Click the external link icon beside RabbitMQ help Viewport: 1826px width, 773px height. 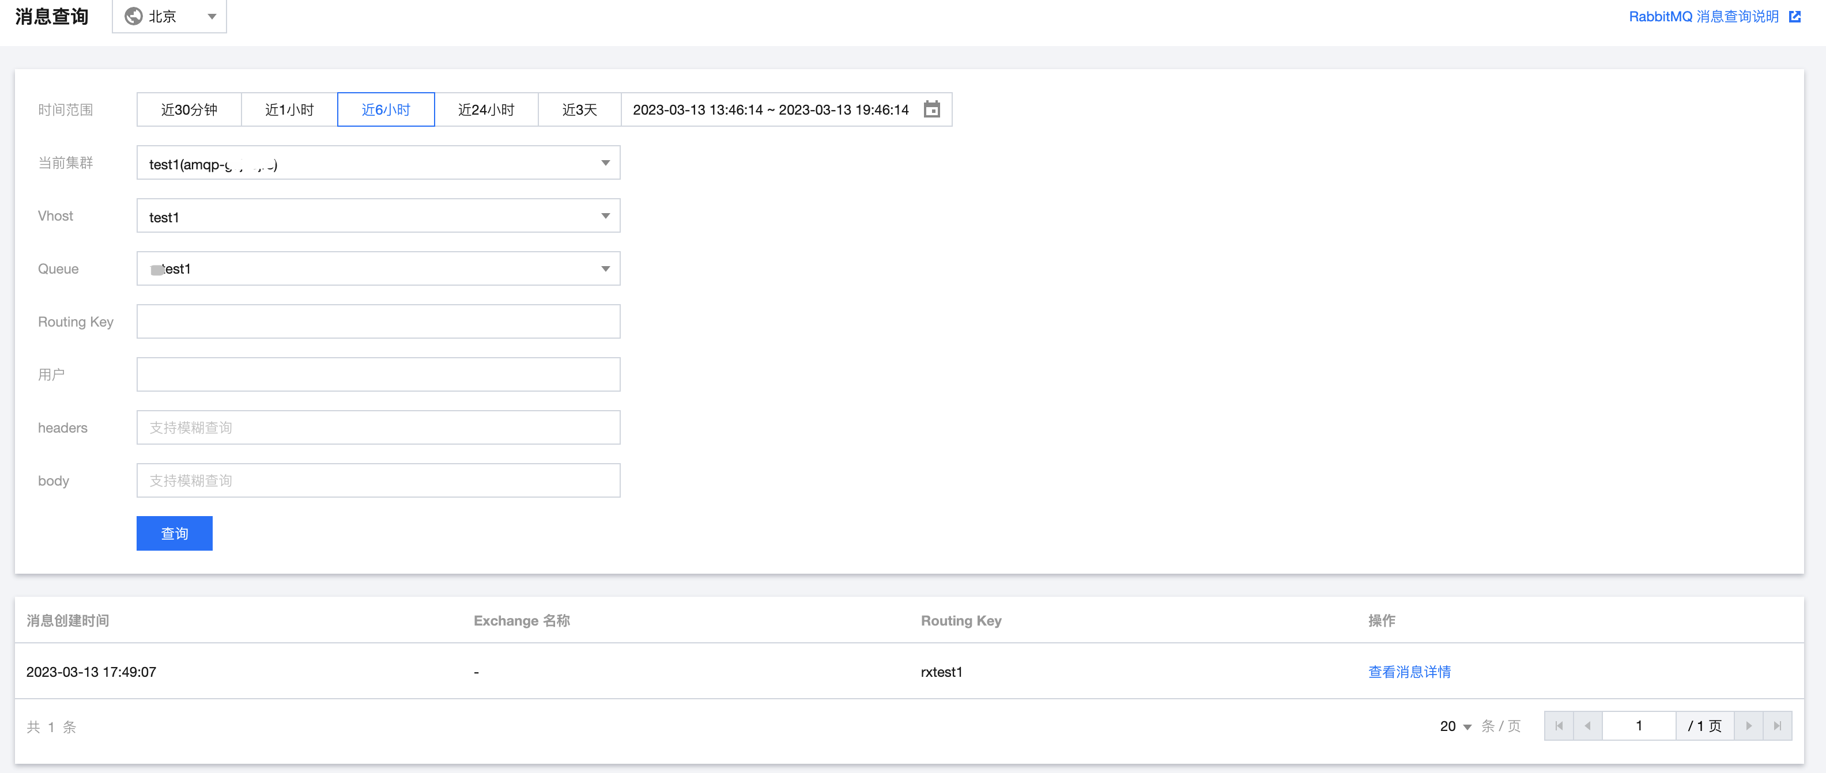tap(1795, 16)
